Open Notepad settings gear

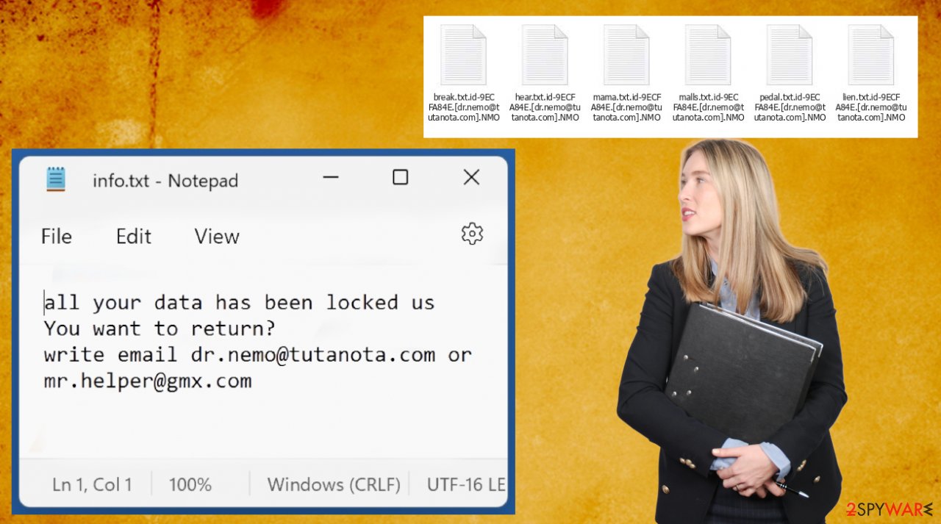(x=472, y=234)
